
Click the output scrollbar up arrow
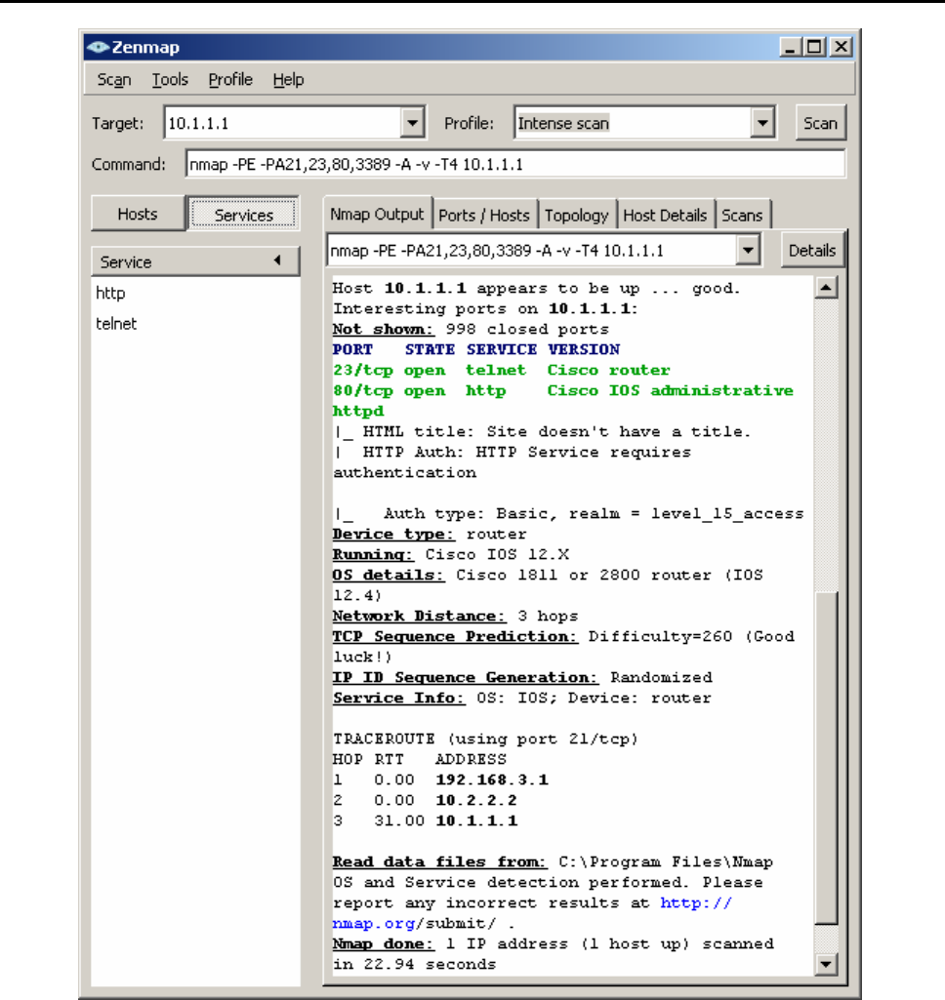826,288
